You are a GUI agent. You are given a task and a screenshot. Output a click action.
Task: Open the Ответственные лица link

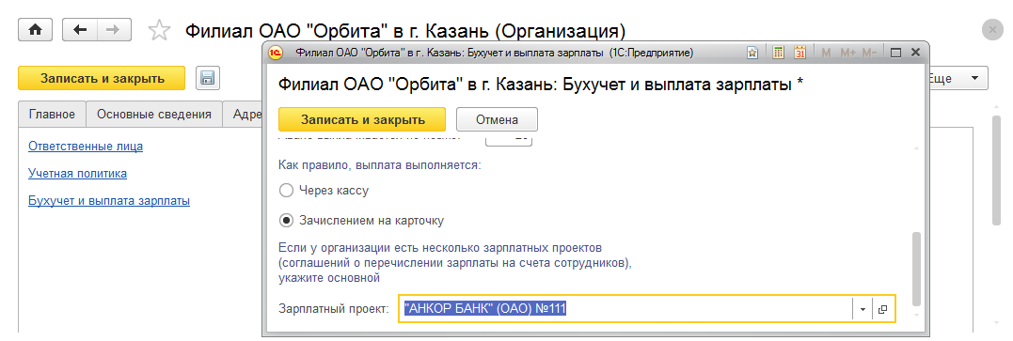tap(86, 146)
